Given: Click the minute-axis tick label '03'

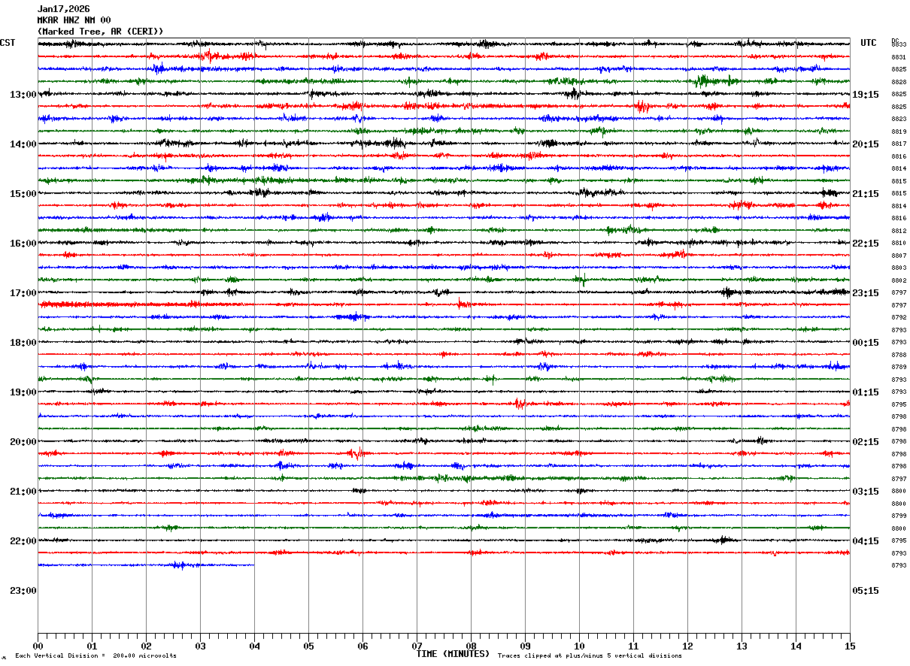Looking at the screenshot, I should pyautogui.click(x=200, y=646).
